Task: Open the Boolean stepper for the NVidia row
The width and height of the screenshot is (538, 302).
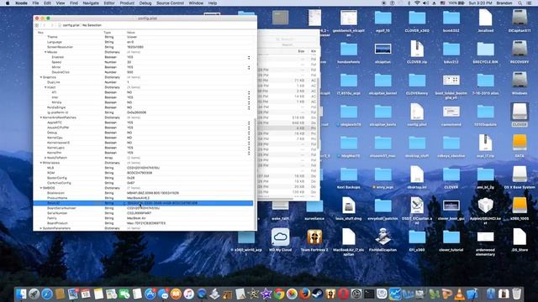Action: 249,102
